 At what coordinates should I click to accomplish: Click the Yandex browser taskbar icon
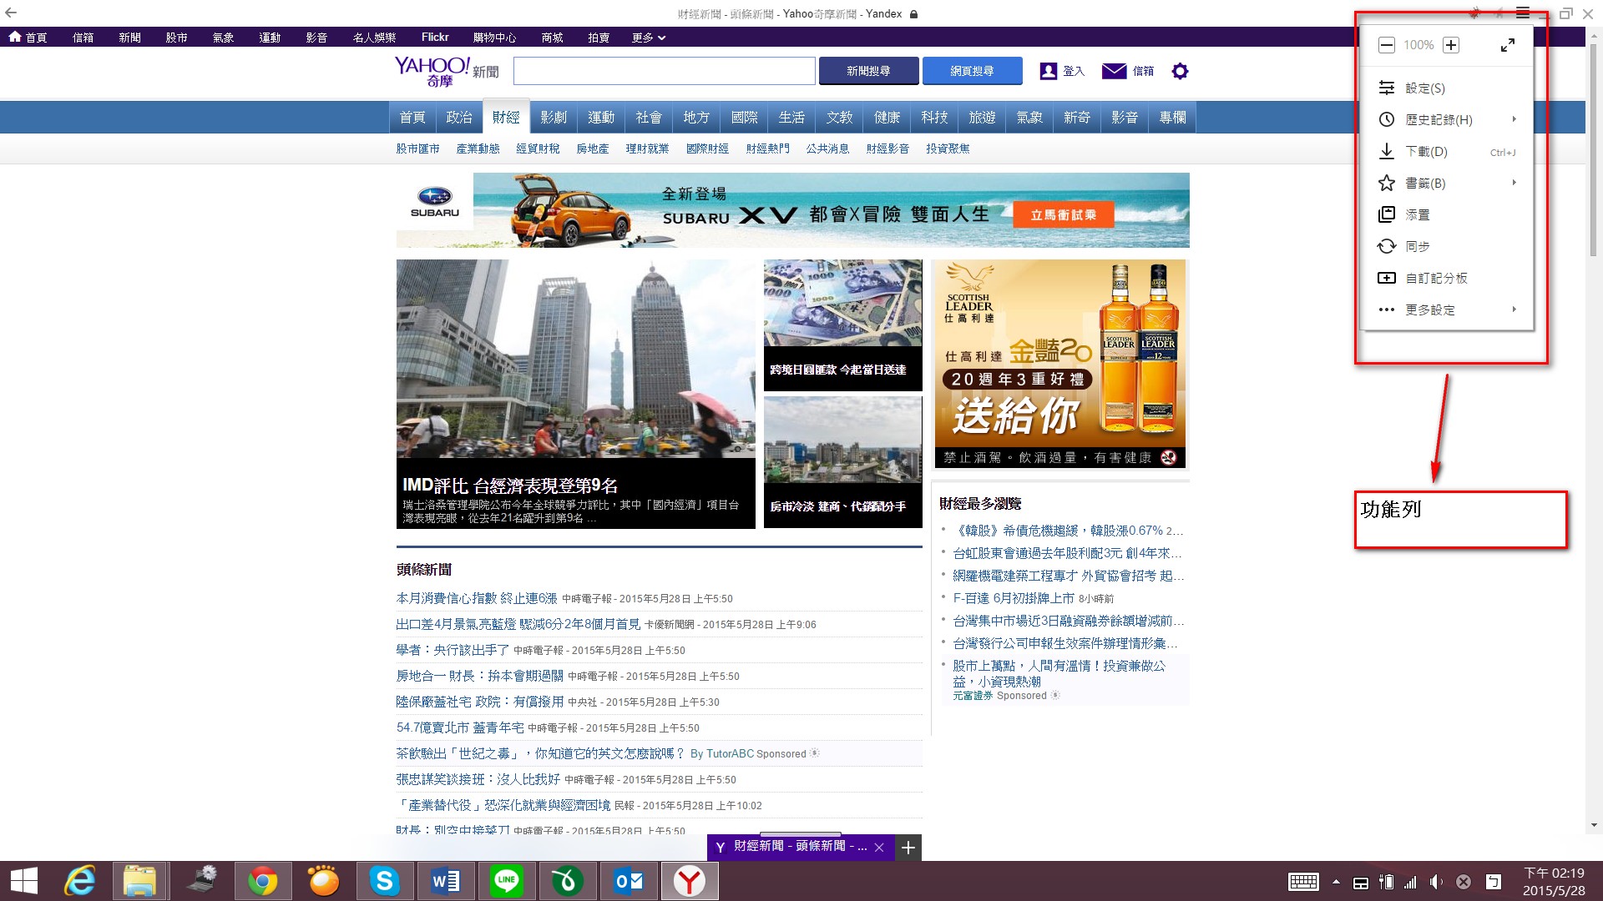tap(690, 881)
